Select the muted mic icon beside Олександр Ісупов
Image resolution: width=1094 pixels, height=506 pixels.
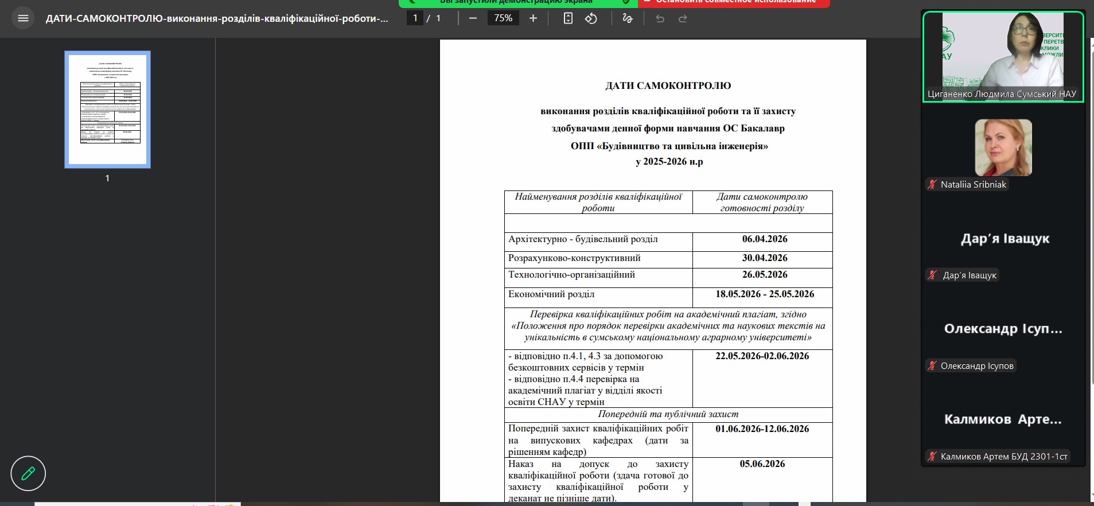coord(932,365)
